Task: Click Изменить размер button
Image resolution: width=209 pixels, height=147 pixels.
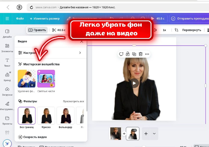Action: [45, 18]
